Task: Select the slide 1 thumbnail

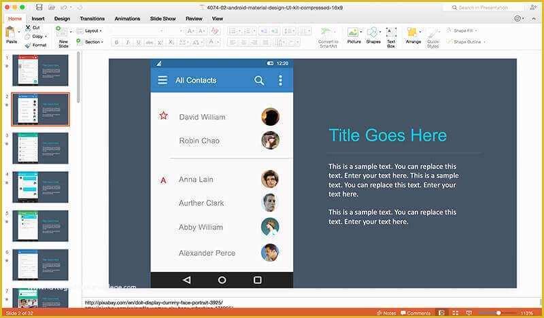Action: pos(40,70)
